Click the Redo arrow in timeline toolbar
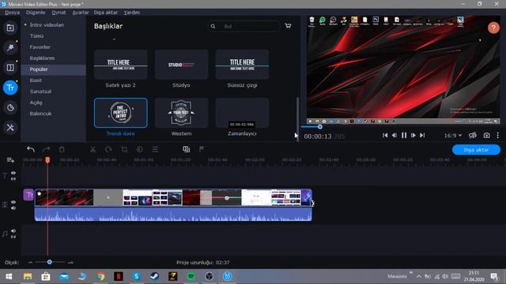Image resolution: width=506 pixels, height=284 pixels. (x=46, y=149)
